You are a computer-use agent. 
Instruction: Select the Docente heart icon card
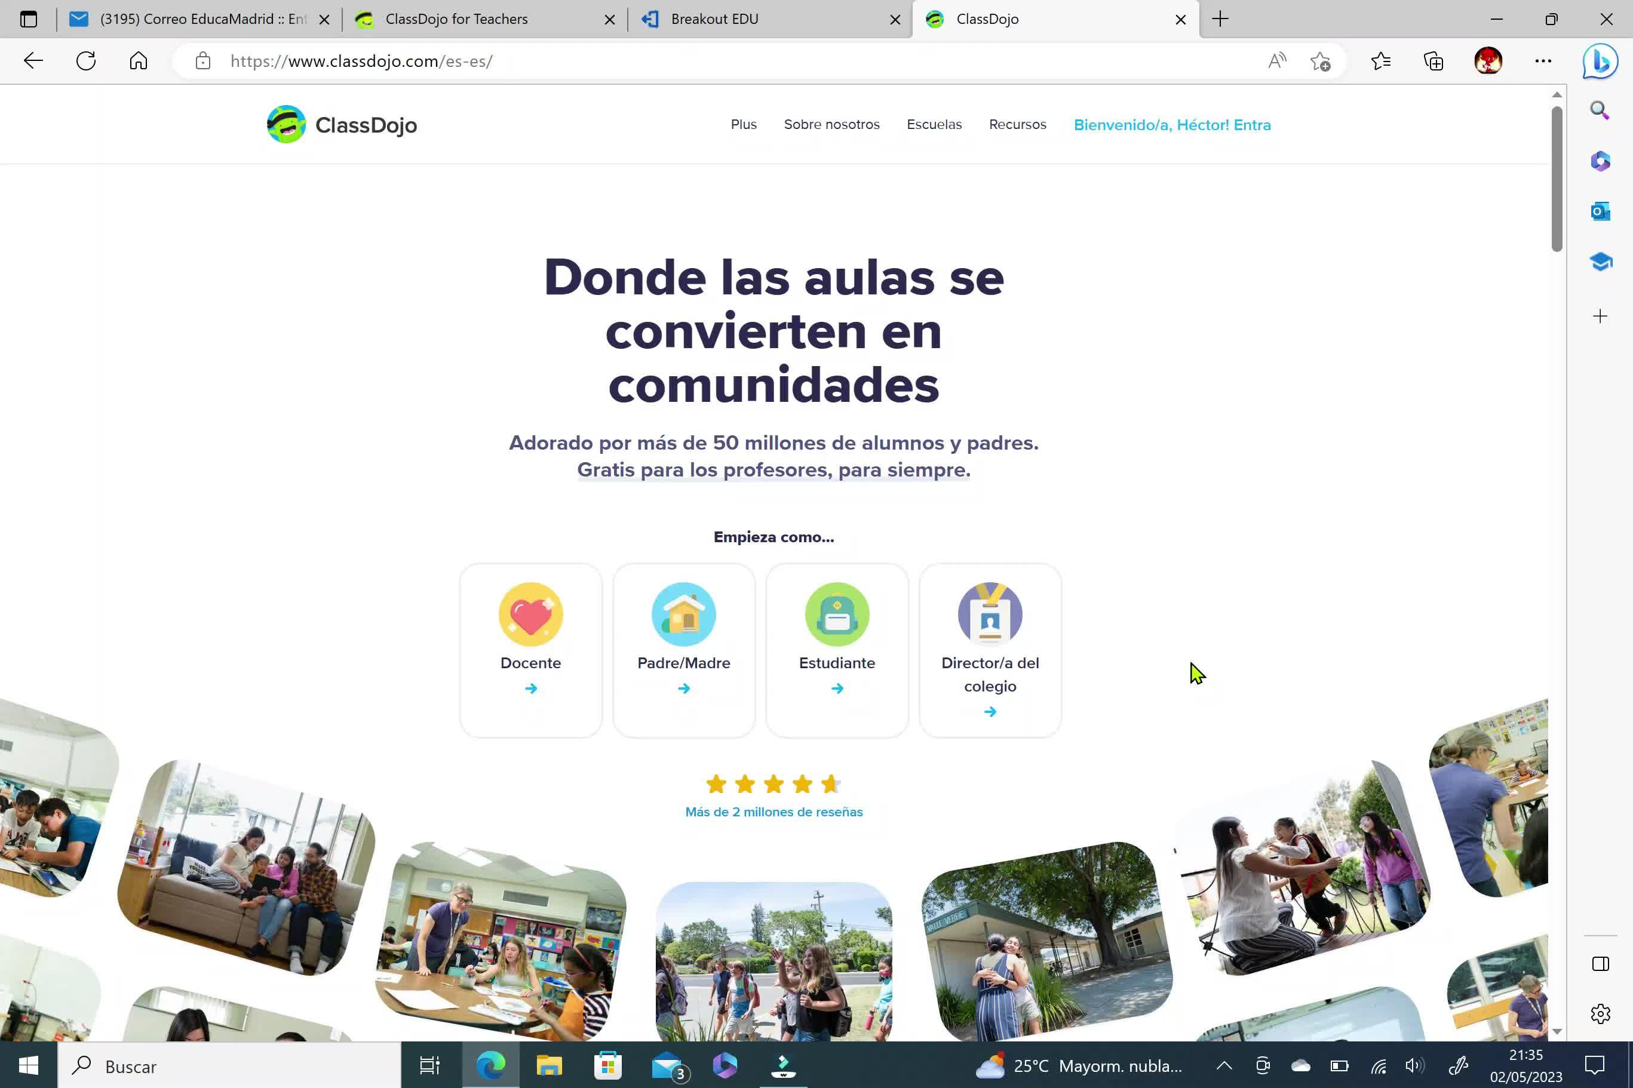click(x=530, y=614)
